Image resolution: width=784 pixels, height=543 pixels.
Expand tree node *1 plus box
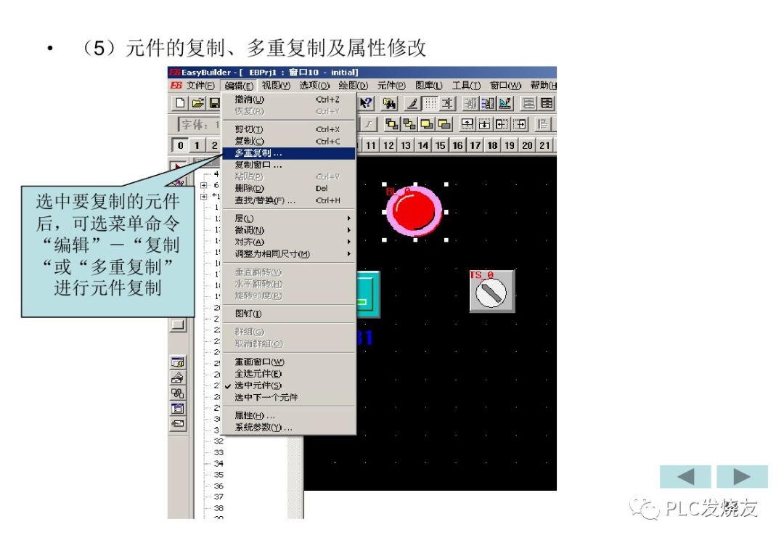coord(204,196)
